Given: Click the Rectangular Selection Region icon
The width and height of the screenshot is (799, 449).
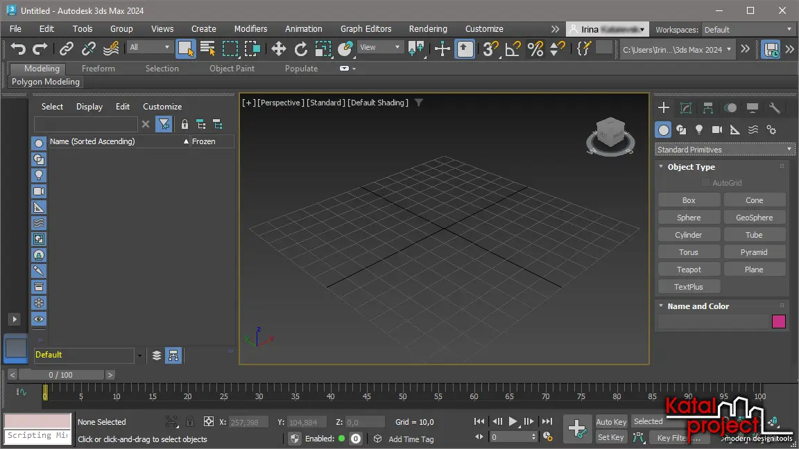Looking at the screenshot, I should [x=230, y=49].
